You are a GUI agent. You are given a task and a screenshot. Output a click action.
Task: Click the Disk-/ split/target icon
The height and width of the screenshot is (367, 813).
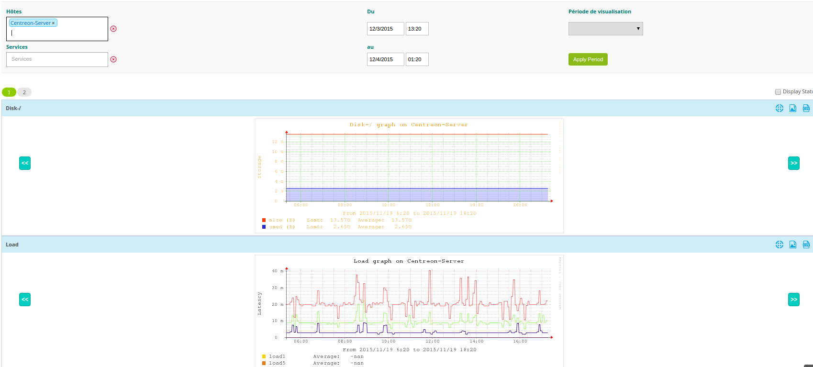coord(779,108)
